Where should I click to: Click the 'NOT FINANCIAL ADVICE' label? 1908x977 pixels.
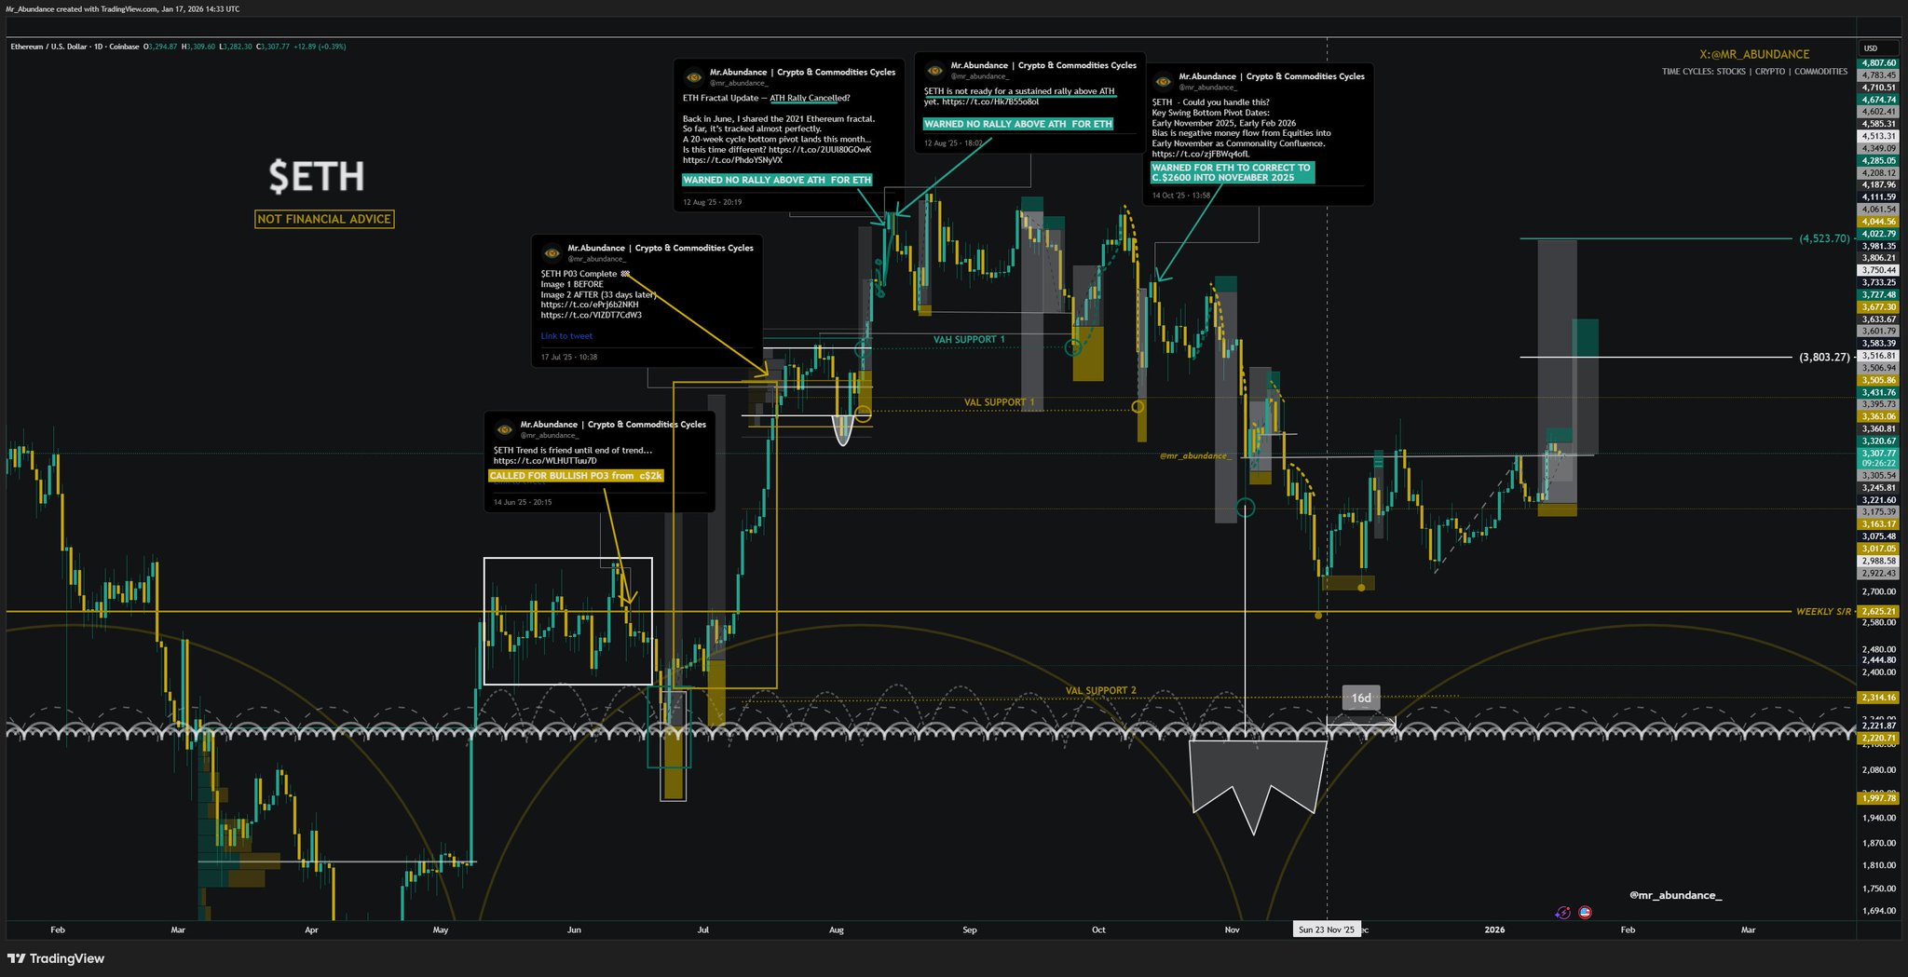tap(324, 219)
